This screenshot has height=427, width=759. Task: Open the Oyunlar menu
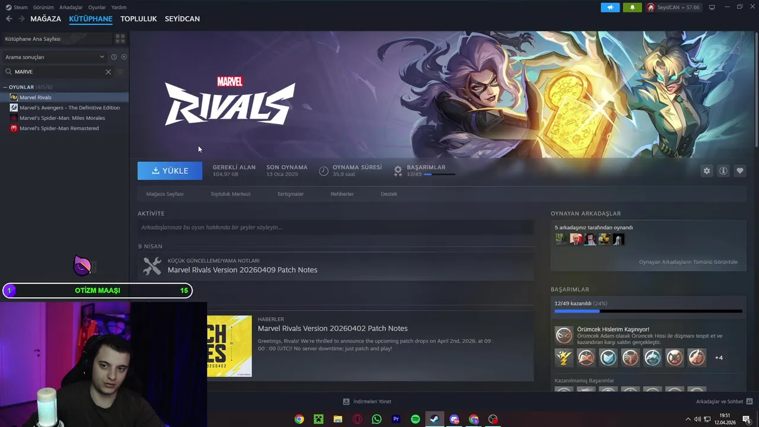[97, 7]
